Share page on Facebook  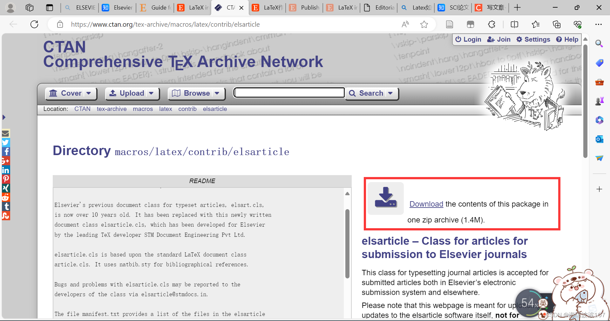(x=6, y=152)
